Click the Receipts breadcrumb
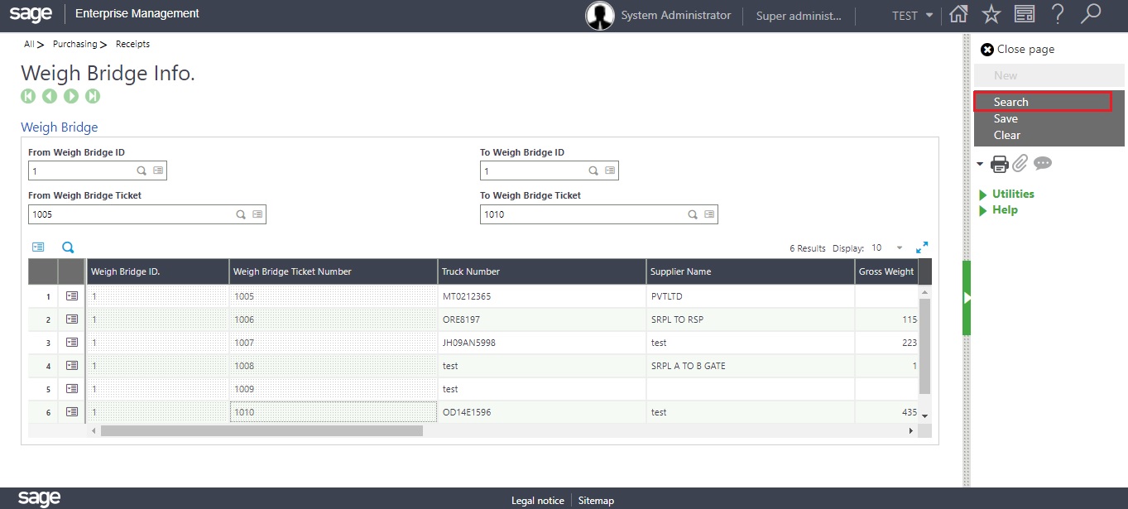 (x=132, y=44)
